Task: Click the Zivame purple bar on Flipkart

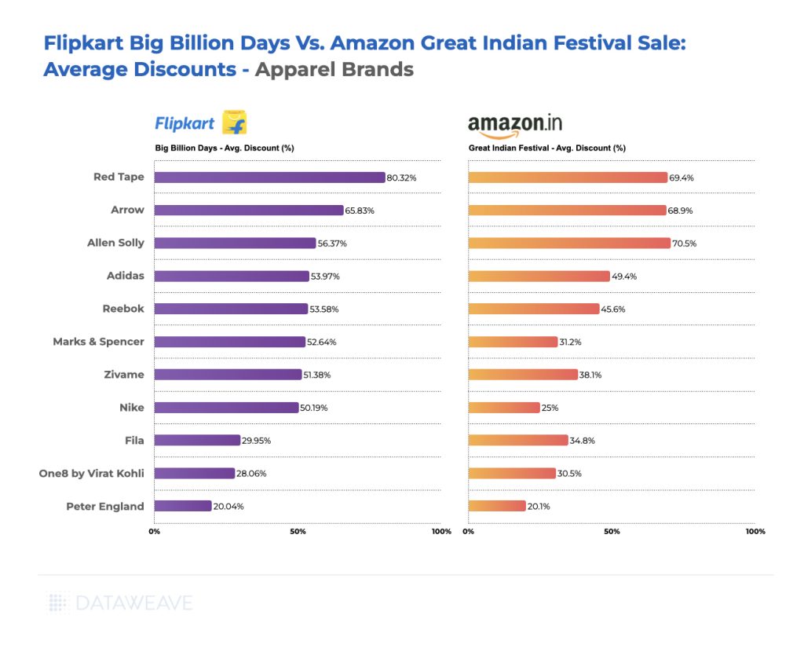Action: click(228, 375)
